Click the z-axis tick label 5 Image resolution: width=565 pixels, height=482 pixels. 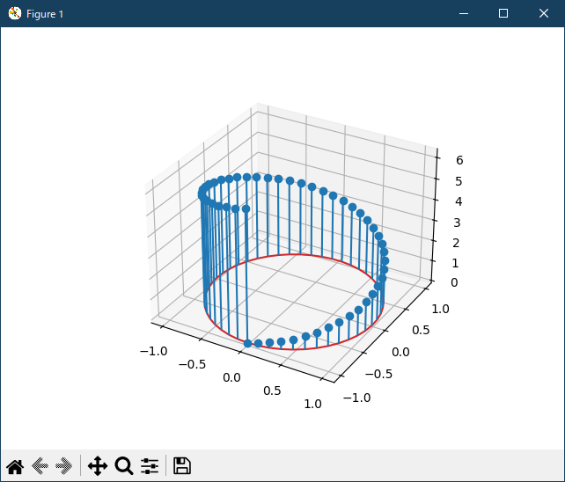click(459, 181)
